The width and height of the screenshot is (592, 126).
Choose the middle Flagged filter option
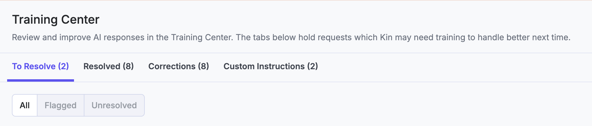pos(61,105)
